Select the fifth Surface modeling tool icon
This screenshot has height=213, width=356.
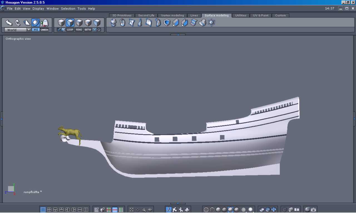coord(149,22)
